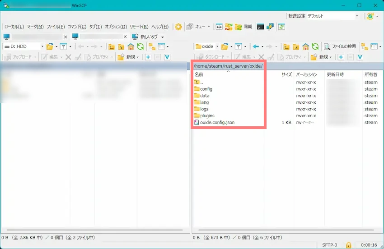This screenshot has height=249, width=384.
Task: Close the first session tab
Action: [x=66, y=37]
